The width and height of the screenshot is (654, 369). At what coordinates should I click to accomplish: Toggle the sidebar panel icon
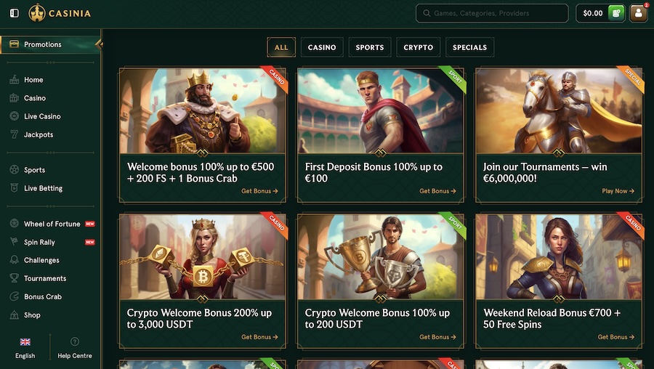click(x=14, y=13)
